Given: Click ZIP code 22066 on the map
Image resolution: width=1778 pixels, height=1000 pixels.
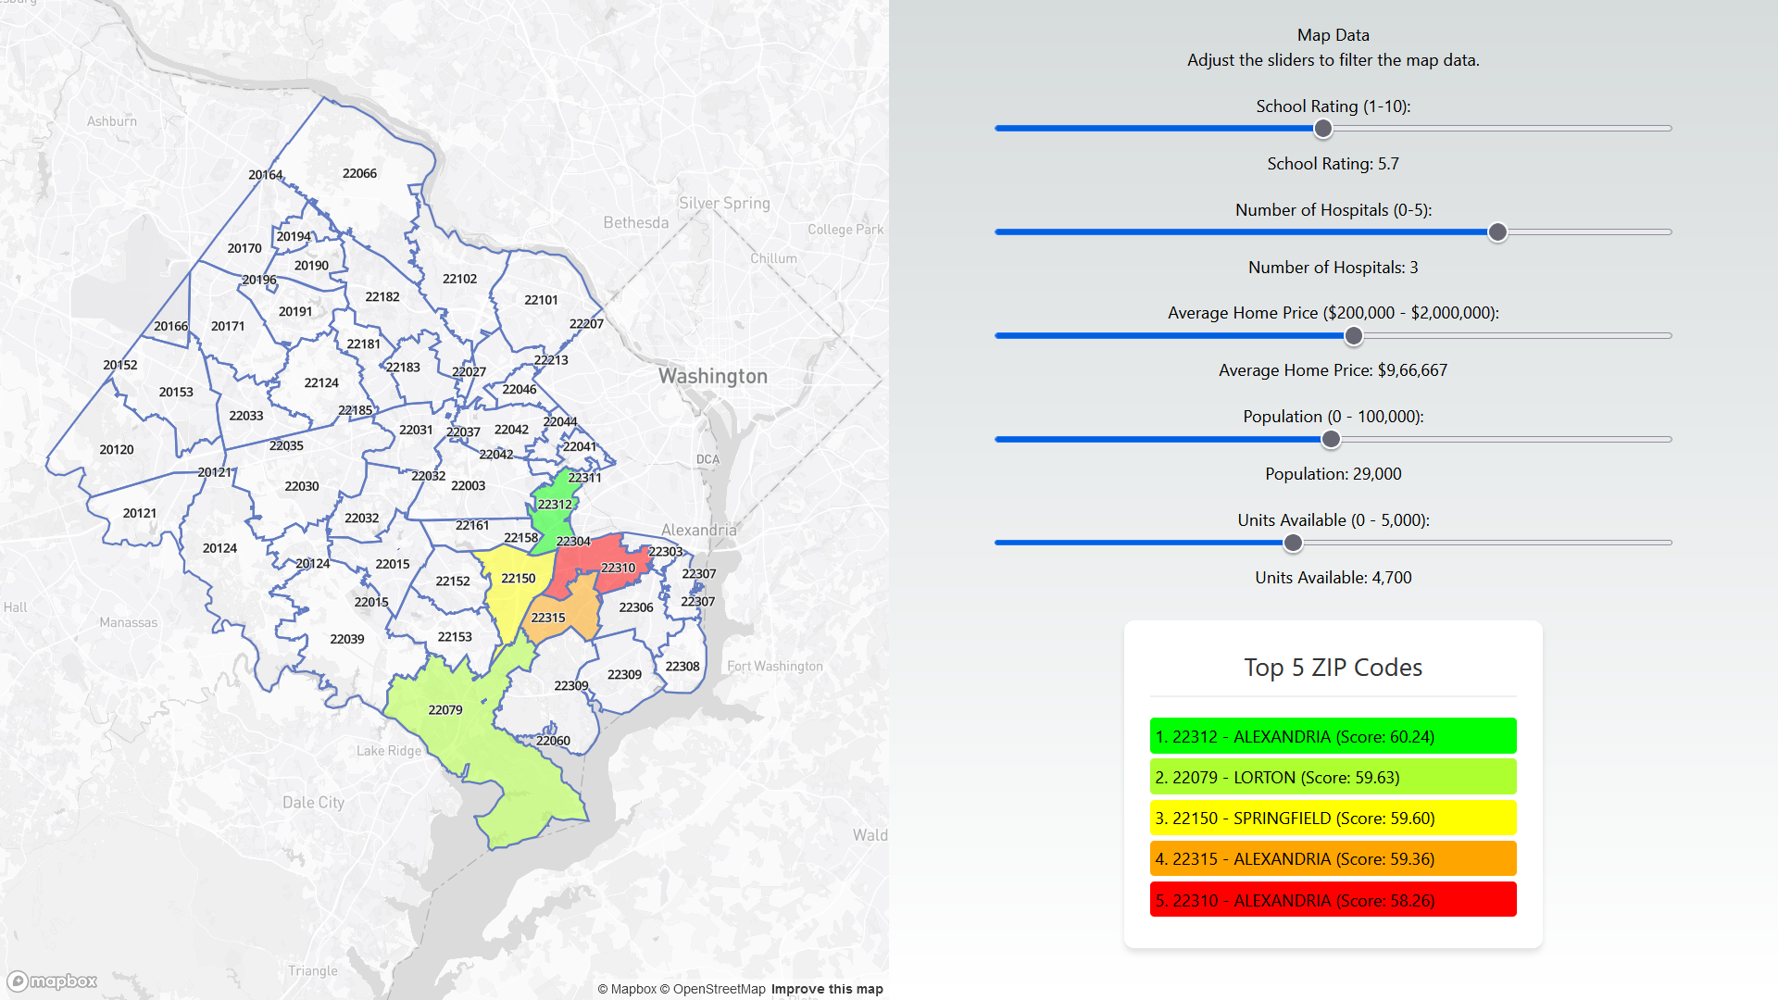Looking at the screenshot, I should pyautogui.click(x=359, y=173).
